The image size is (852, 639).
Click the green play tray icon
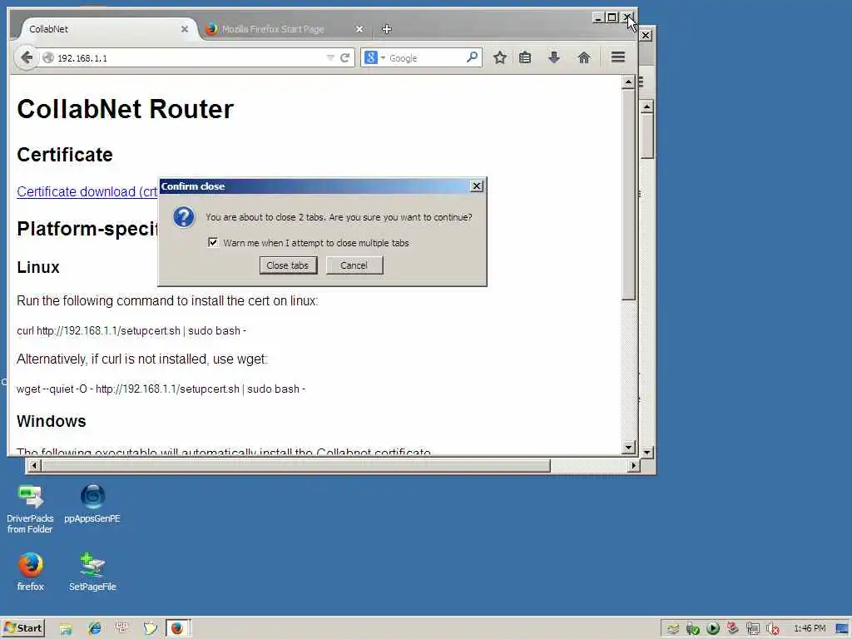point(713,629)
